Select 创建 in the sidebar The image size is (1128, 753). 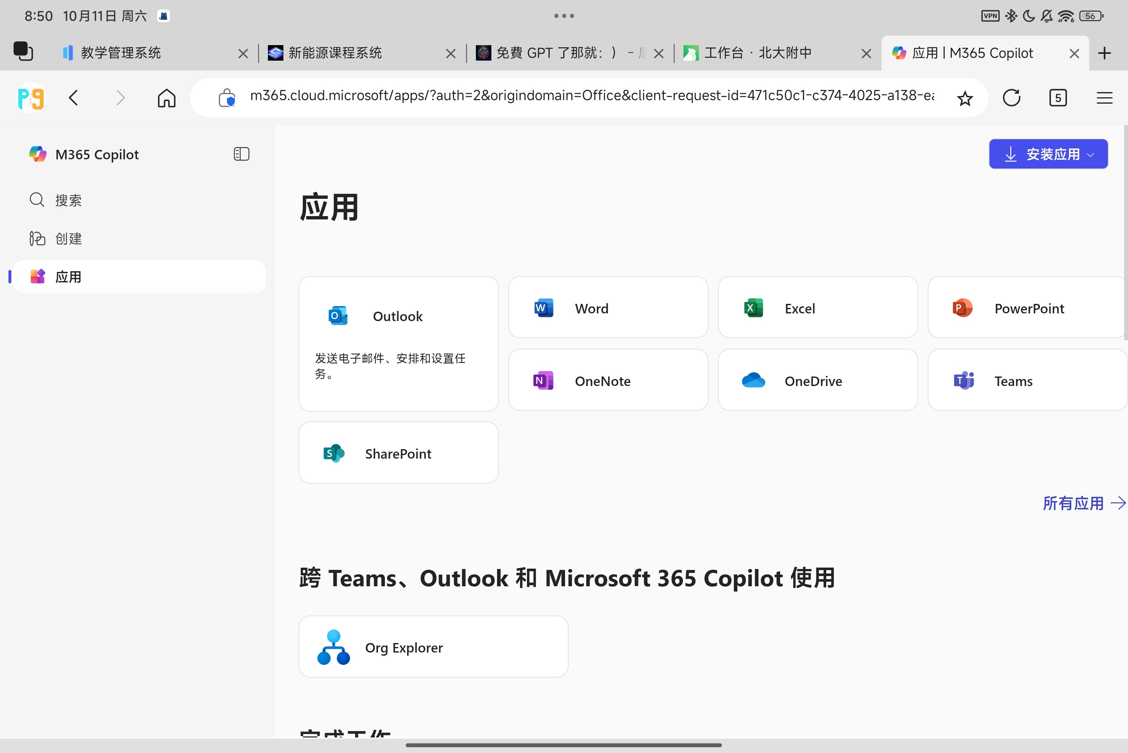pos(68,239)
